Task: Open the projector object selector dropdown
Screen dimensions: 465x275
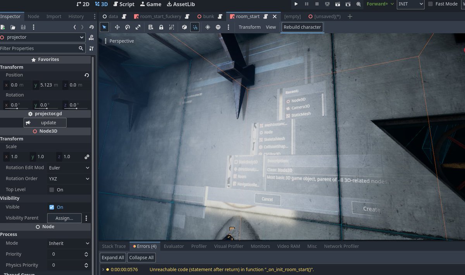Action: click(43, 38)
